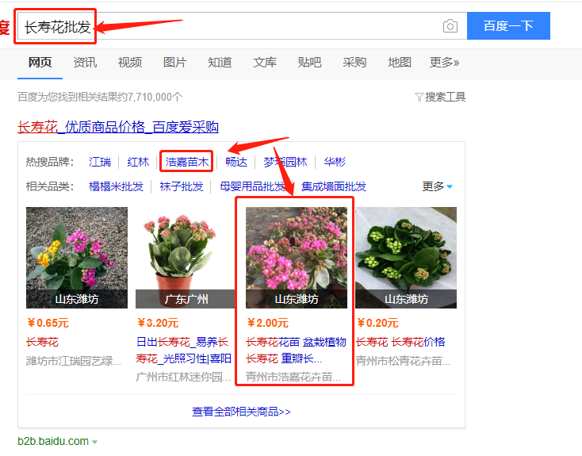Open the 集成墙面批发 category link

pos(334,186)
